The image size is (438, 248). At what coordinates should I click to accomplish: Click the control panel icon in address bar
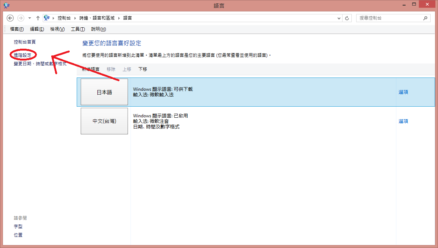pyautogui.click(x=47, y=18)
